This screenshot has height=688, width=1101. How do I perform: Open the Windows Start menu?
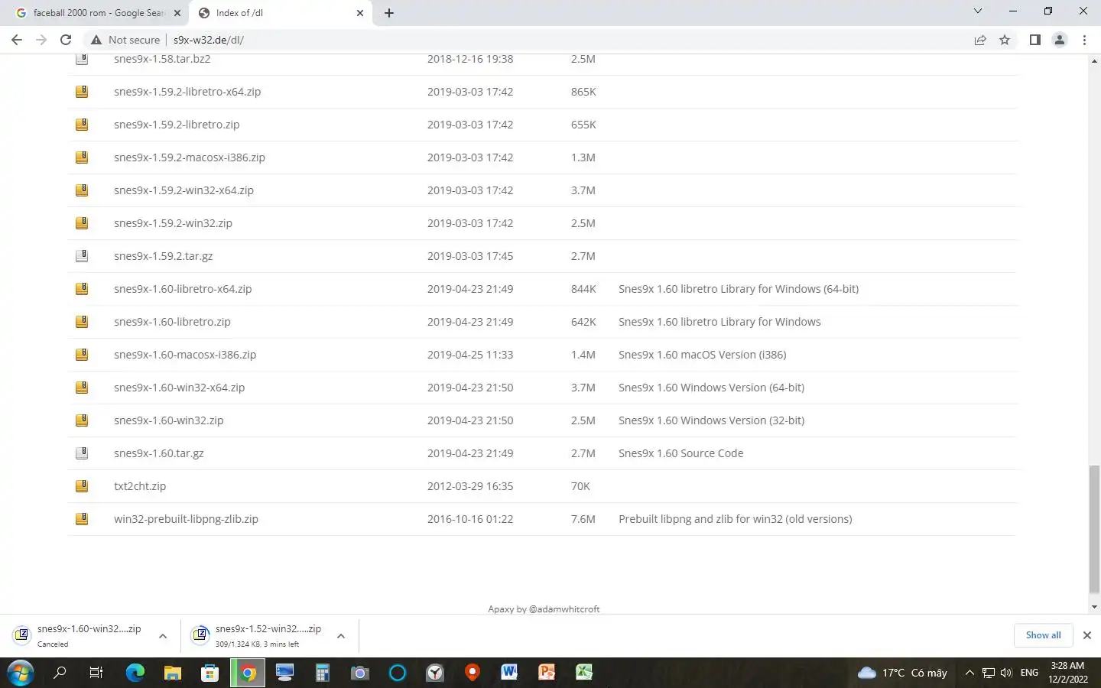point(21,673)
